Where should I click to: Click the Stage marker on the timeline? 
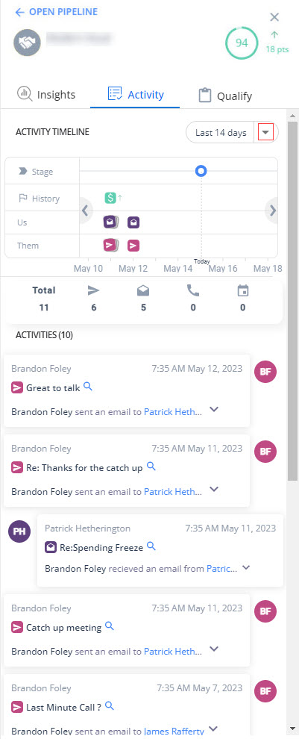pyautogui.click(x=201, y=171)
